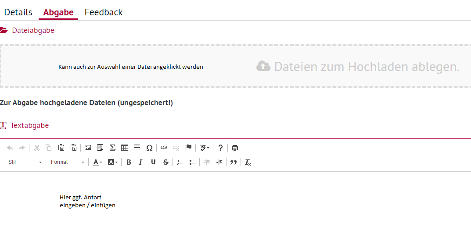Screen dimensions: 471x251
Task: Click the Dateien zum Hochladen upload area
Action: 235,67
